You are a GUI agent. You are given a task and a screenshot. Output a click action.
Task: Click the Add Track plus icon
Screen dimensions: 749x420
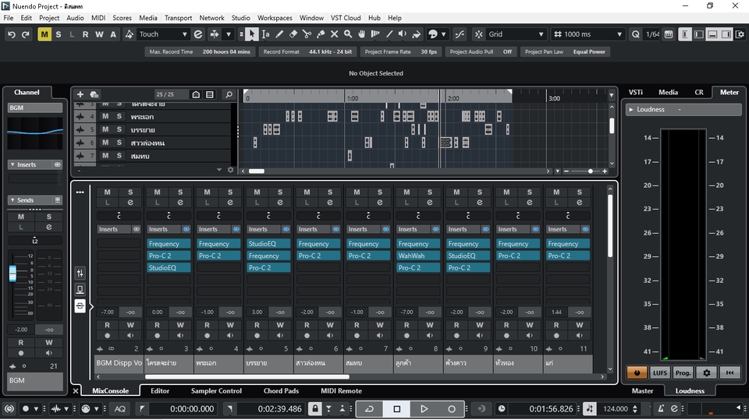(80, 94)
